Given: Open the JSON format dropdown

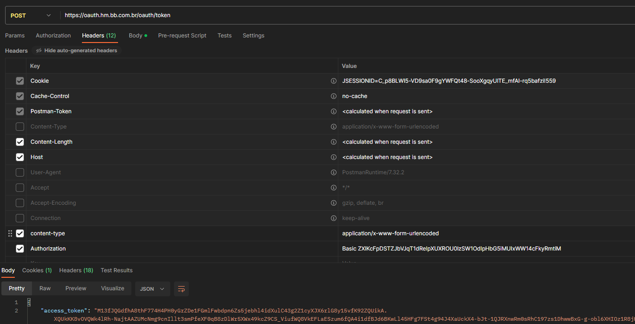Looking at the screenshot, I should [x=152, y=289].
